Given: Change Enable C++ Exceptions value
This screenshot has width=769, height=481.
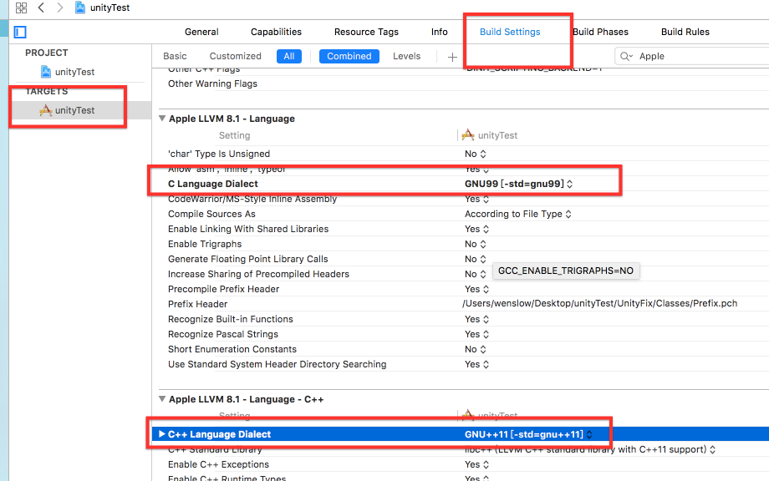Looking at the screenshot, I should pos(476,464).
